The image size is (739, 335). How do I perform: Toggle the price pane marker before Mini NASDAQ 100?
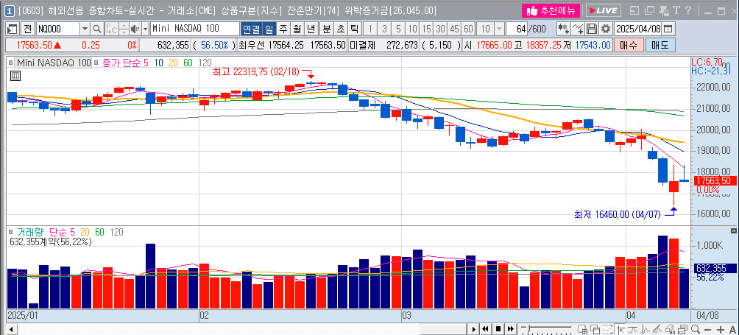tap(10, 63)
